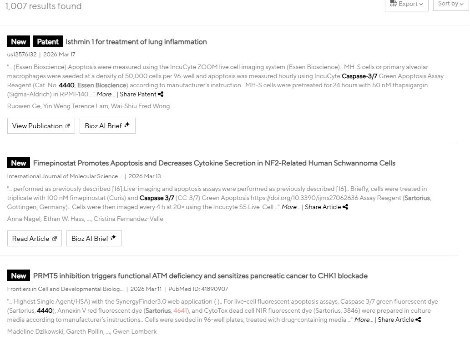The height and width of the screenshot is (340, 470).
Task: Click the sparkle icon on Isthmin AI Brief
Action: tap(127, 125)
